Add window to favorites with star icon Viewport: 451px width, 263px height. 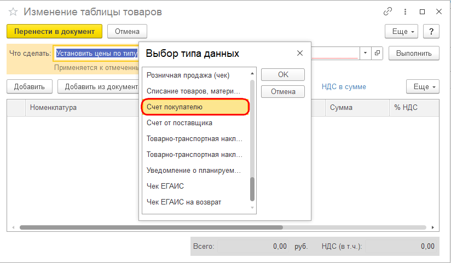[13, 12]
